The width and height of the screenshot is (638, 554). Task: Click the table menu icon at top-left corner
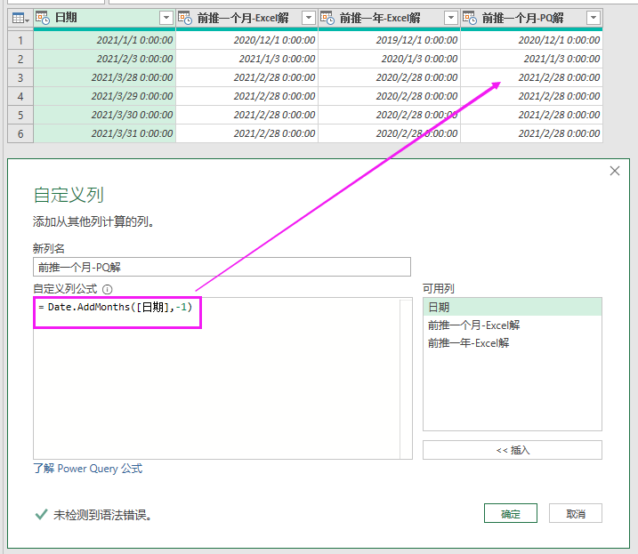point(20,19)
